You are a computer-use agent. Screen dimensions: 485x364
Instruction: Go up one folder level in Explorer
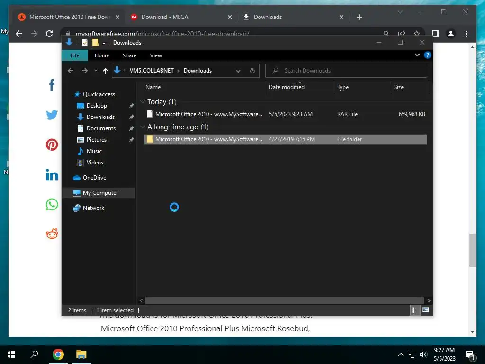coord(106,71)
